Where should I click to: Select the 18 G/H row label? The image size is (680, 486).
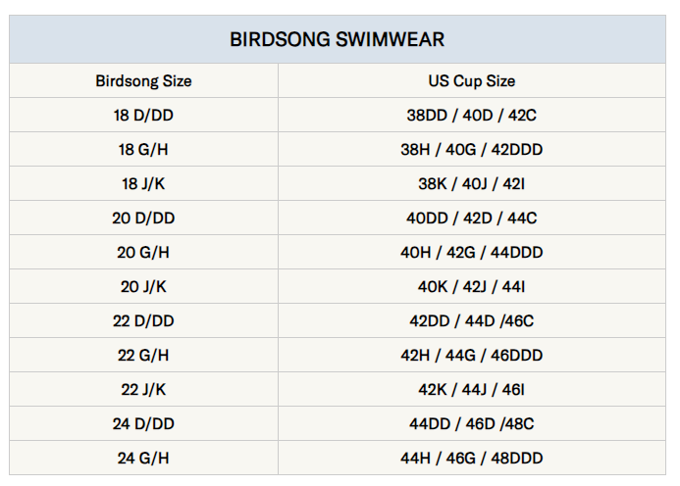(x=143, y=149)
